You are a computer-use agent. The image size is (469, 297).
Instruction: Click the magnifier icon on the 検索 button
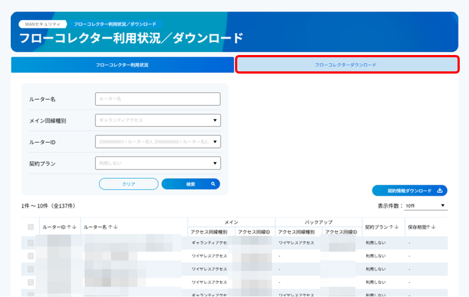click(x=213, y=184)
